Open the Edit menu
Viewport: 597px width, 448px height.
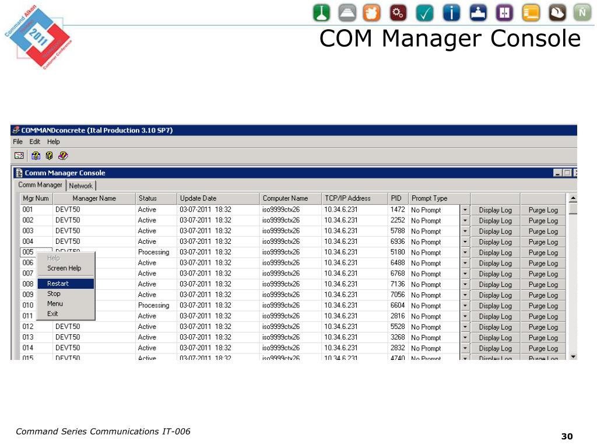point(34,142)
